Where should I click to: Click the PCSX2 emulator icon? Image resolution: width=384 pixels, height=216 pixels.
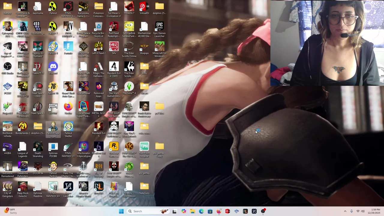click(7, 88)
